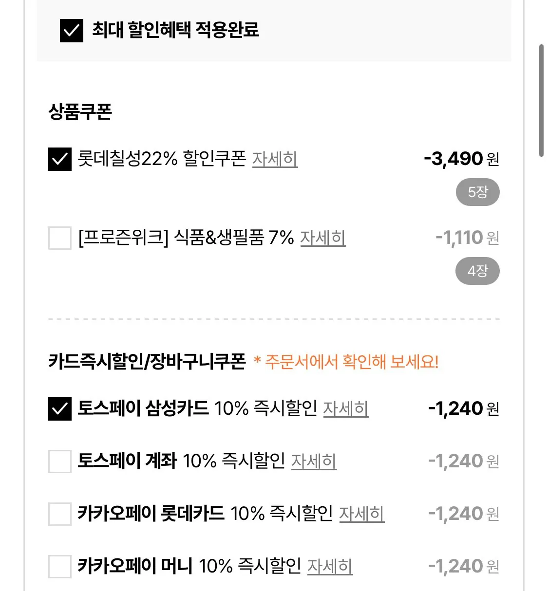The image size is (548, 591).
Task: Tap the 5장 coupon count badge
Action: click(477, 192)
